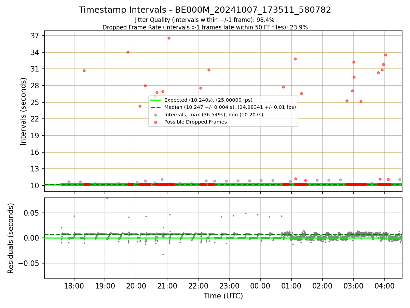The width and height of the screenshot is (410, 308).
Task: Click the y-axis tick label '16'
Action: [35, 152]
